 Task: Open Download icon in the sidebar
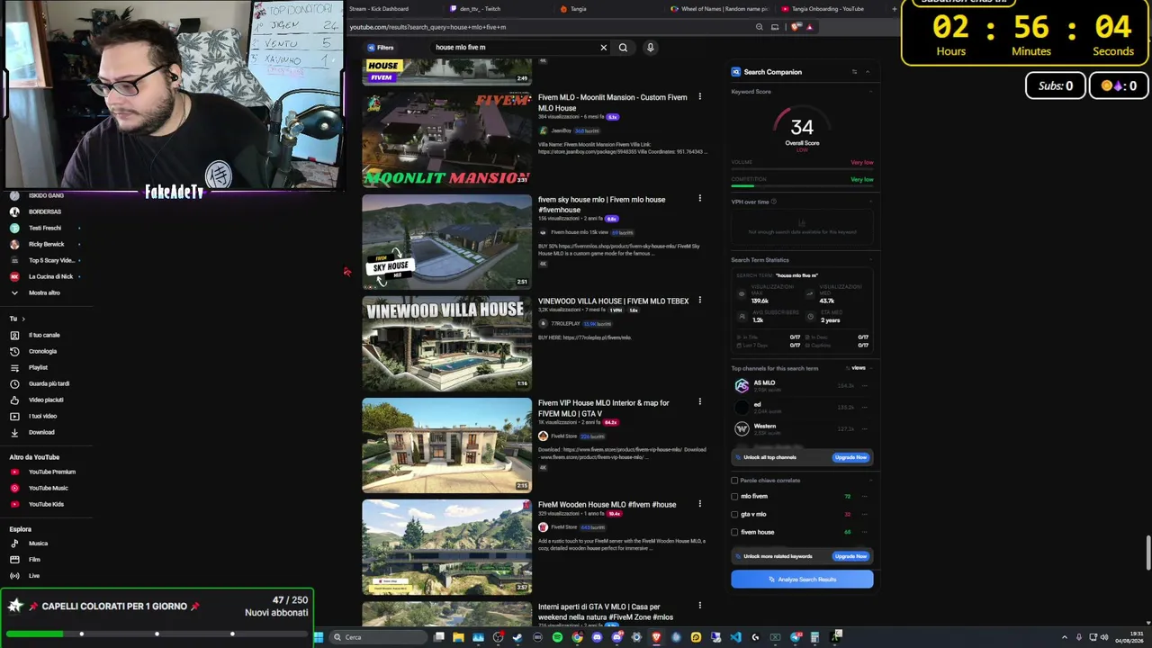click(x=14, y=432)
